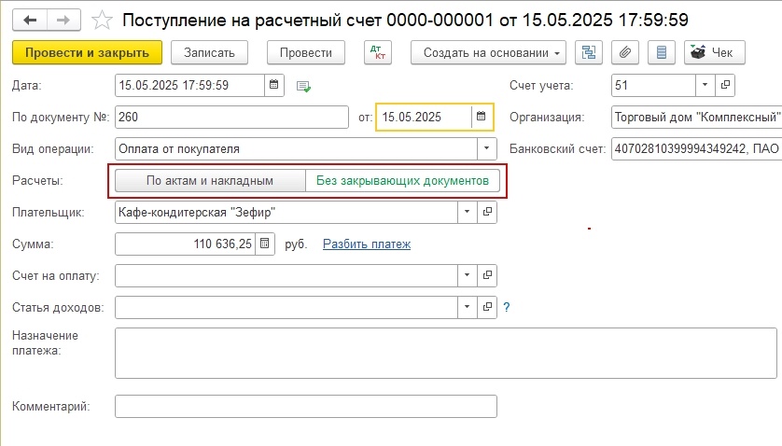Open related documents structure icon
This screenshot has height=446, width=782.
[x=589, y=52]
